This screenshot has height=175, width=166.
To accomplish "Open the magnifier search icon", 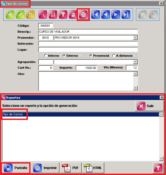I will (43, 14).
